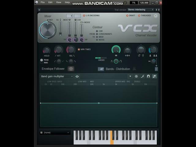Screen dimensions: 196x147
Task: Click the small square button below the down arrow
Action: 156,69
